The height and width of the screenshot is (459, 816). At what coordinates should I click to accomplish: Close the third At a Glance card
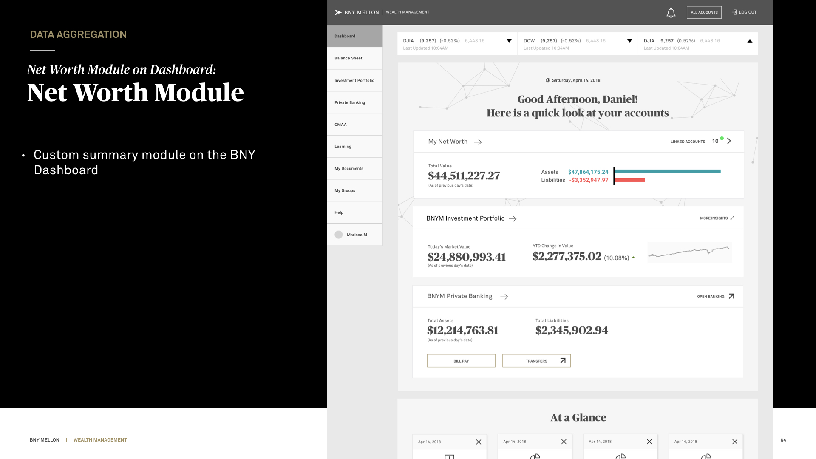[x=649, y=442]
